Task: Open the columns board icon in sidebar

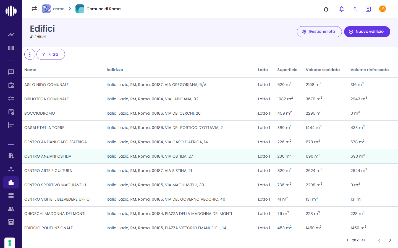Action: coord(11,48)
